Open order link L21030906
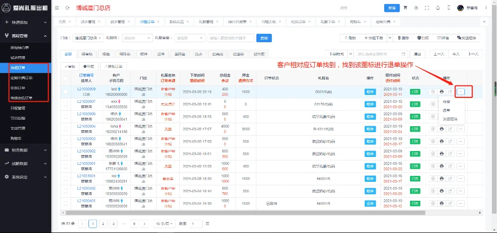 click(x=86, y=114)
